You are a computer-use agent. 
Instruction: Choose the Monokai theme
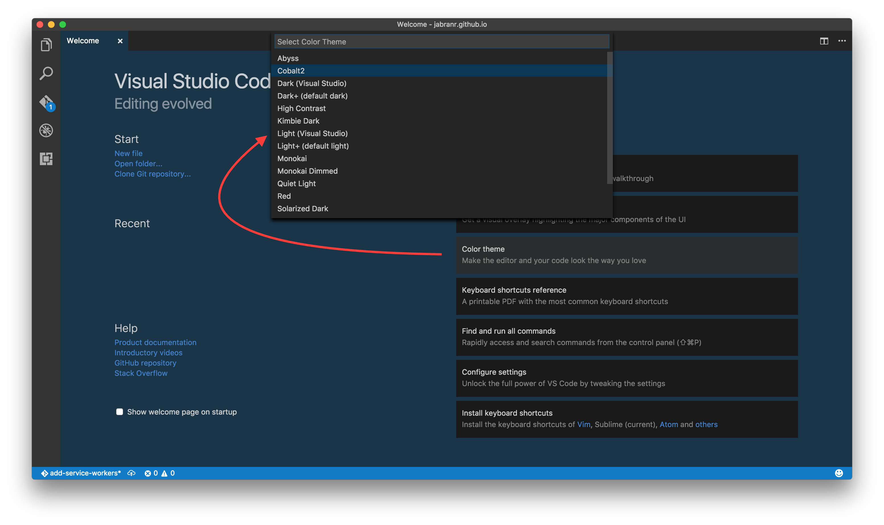tap(439, 159)
